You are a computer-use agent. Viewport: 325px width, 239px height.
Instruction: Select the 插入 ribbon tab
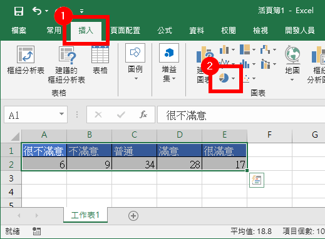[x=86, y=31]
